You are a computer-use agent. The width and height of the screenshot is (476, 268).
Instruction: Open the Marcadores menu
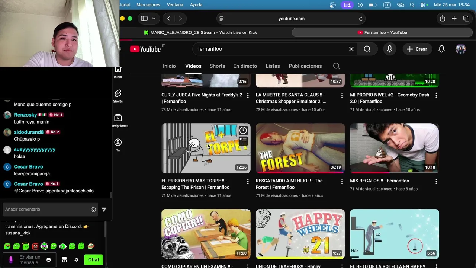coord(148,5)
